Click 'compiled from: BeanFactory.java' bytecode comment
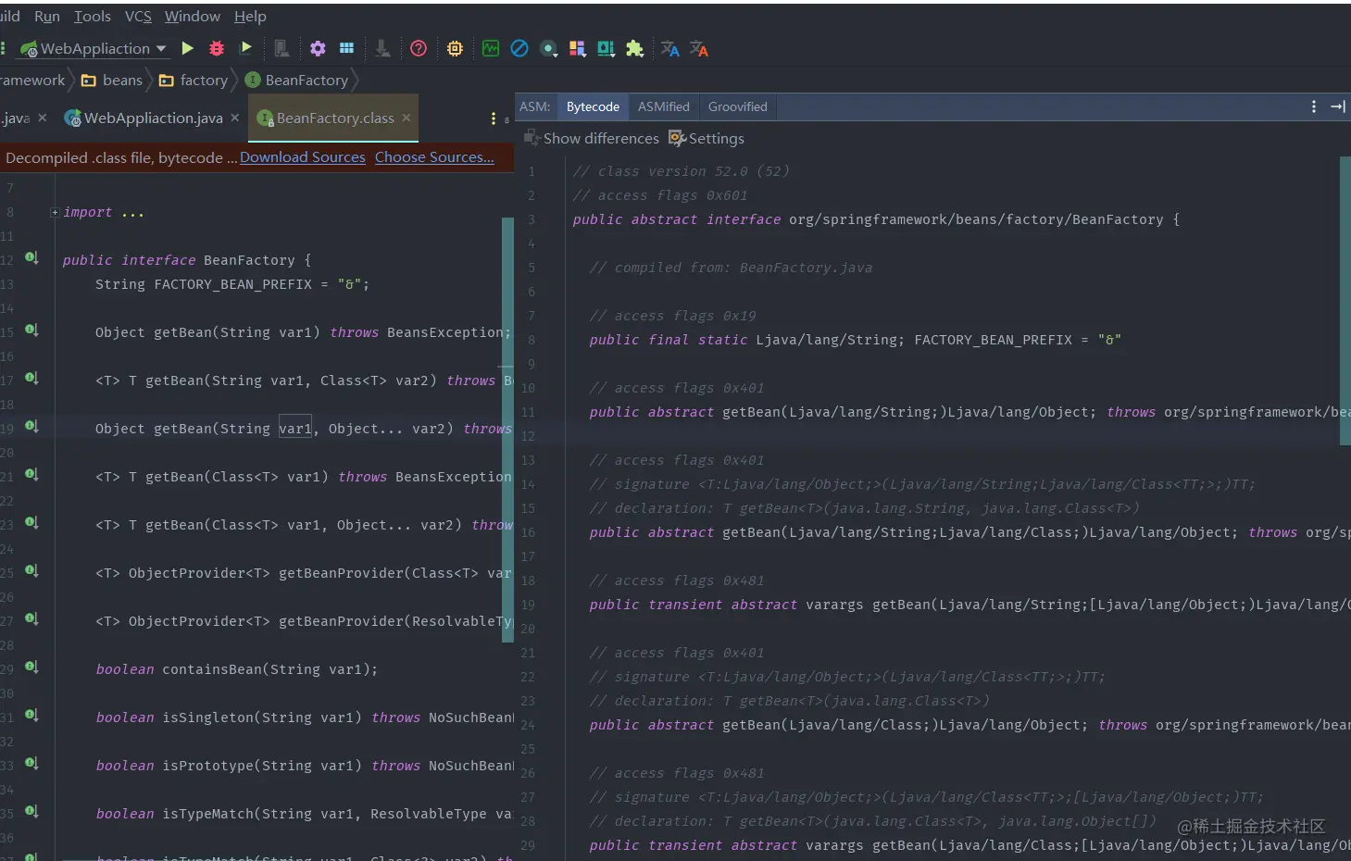 click(x=731, y=268)
